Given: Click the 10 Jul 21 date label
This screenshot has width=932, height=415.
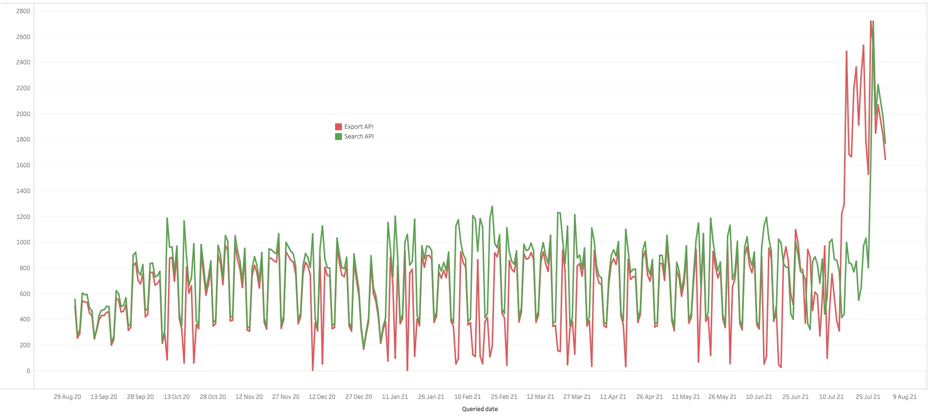Looking at the screenshot, I should (831, 397).
